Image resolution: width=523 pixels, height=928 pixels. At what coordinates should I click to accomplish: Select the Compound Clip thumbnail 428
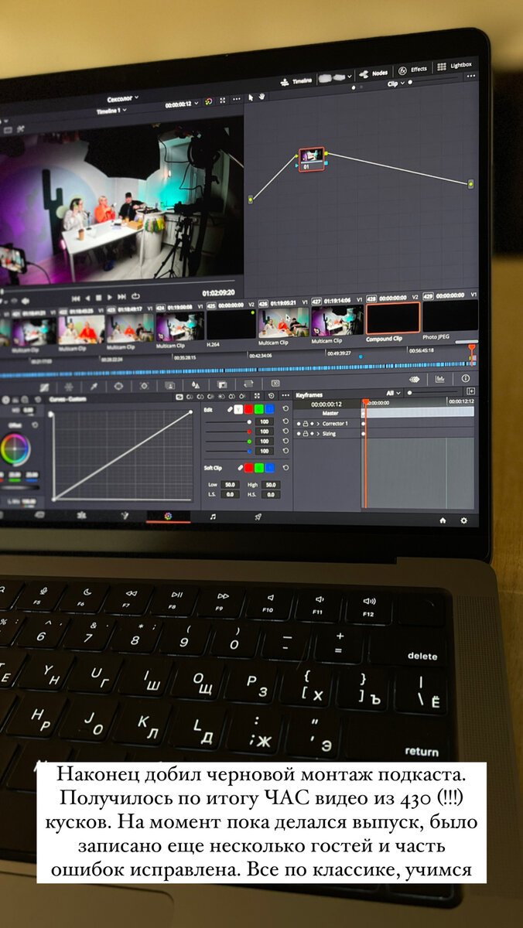pos(393,319)
